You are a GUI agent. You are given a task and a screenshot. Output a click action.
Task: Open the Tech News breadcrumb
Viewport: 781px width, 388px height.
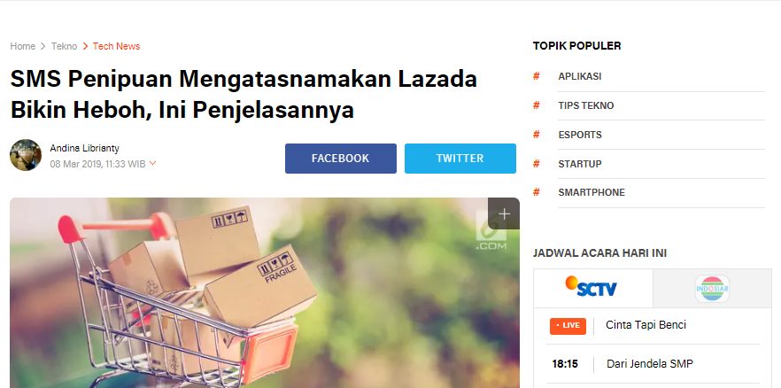click(116, 46)
